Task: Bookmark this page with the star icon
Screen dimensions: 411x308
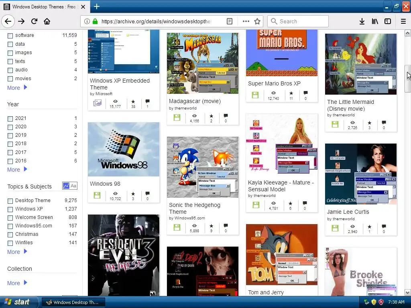Action: [257, 21]
